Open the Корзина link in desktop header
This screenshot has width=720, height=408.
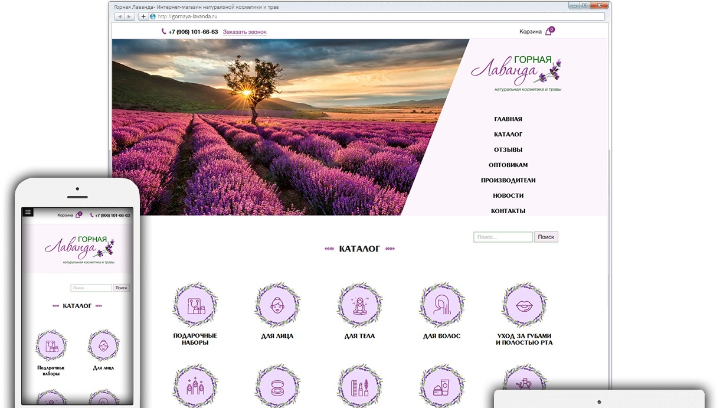pos(530,32)
